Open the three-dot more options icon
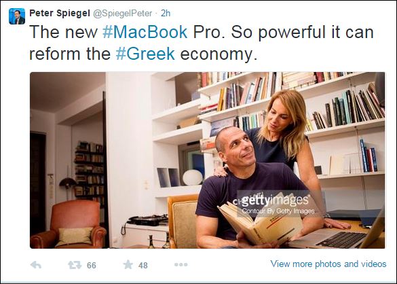The height and width of the screenshot is (284, 397). (x=181, y=265)
